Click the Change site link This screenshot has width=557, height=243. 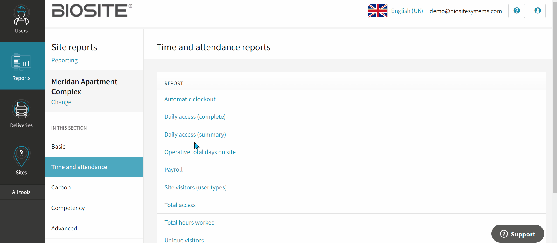coord(61,102)
